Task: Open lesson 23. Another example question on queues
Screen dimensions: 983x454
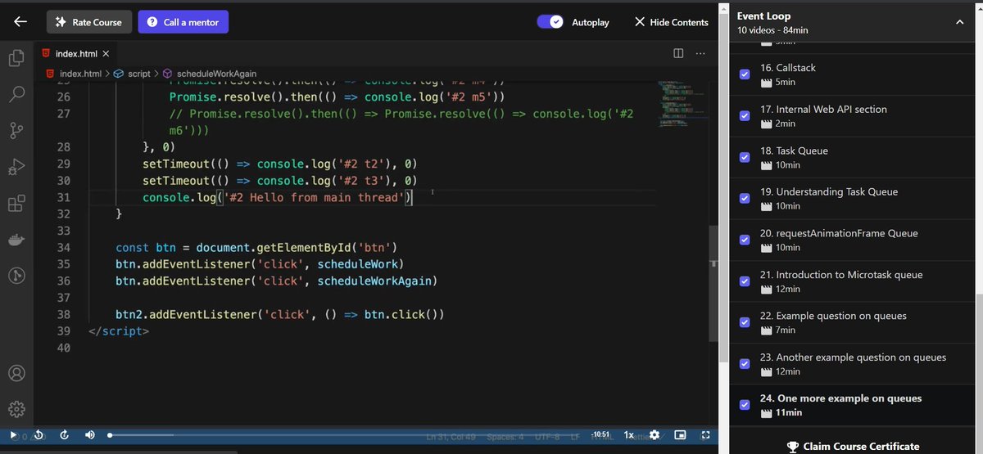Action: [x=853, y=357]
